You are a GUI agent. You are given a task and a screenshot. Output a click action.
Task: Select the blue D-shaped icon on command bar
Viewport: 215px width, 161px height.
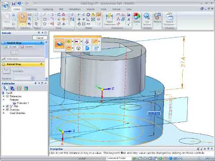(87, 48)
